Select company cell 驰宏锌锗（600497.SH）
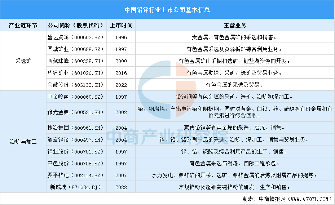Screen dimensions: 335x205 coord(76,140)
